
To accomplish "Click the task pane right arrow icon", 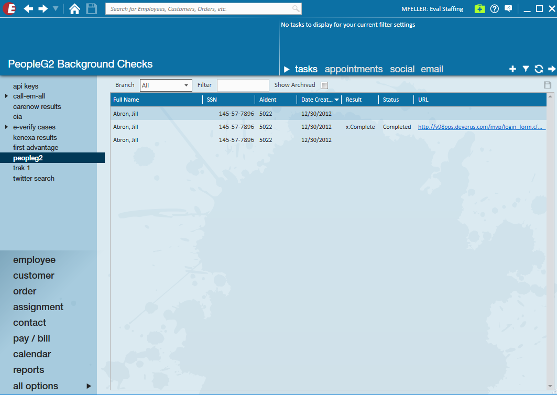I will coord(552,69).
